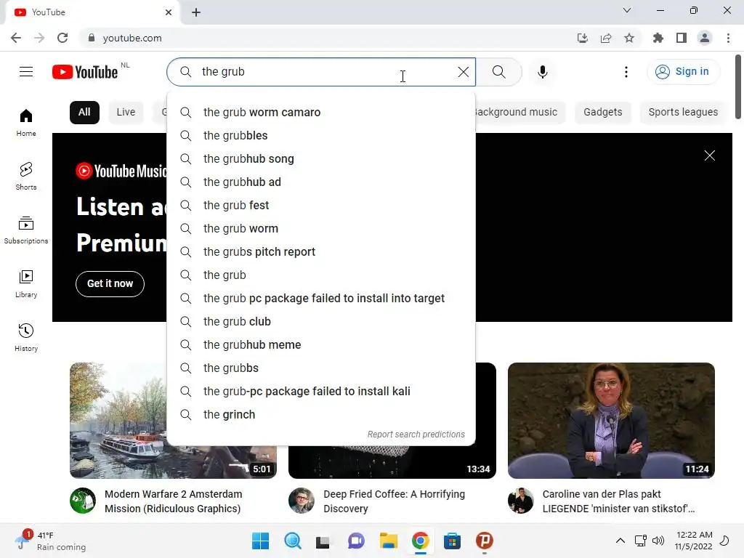Start voice search with the microphone
The width and height of the screenshot is (744, 558).
coord(542,72)
